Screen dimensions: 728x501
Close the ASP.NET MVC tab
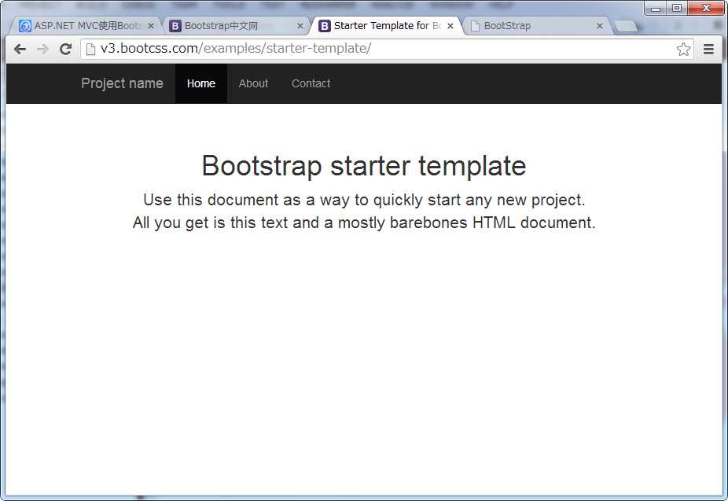[150, 26]
